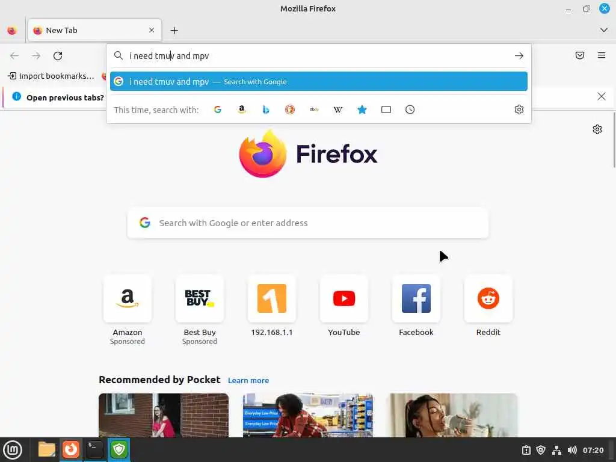Viewport: 616px width, 462px height.
Task: Click the Search with Google page field
Action: (308, 223)
